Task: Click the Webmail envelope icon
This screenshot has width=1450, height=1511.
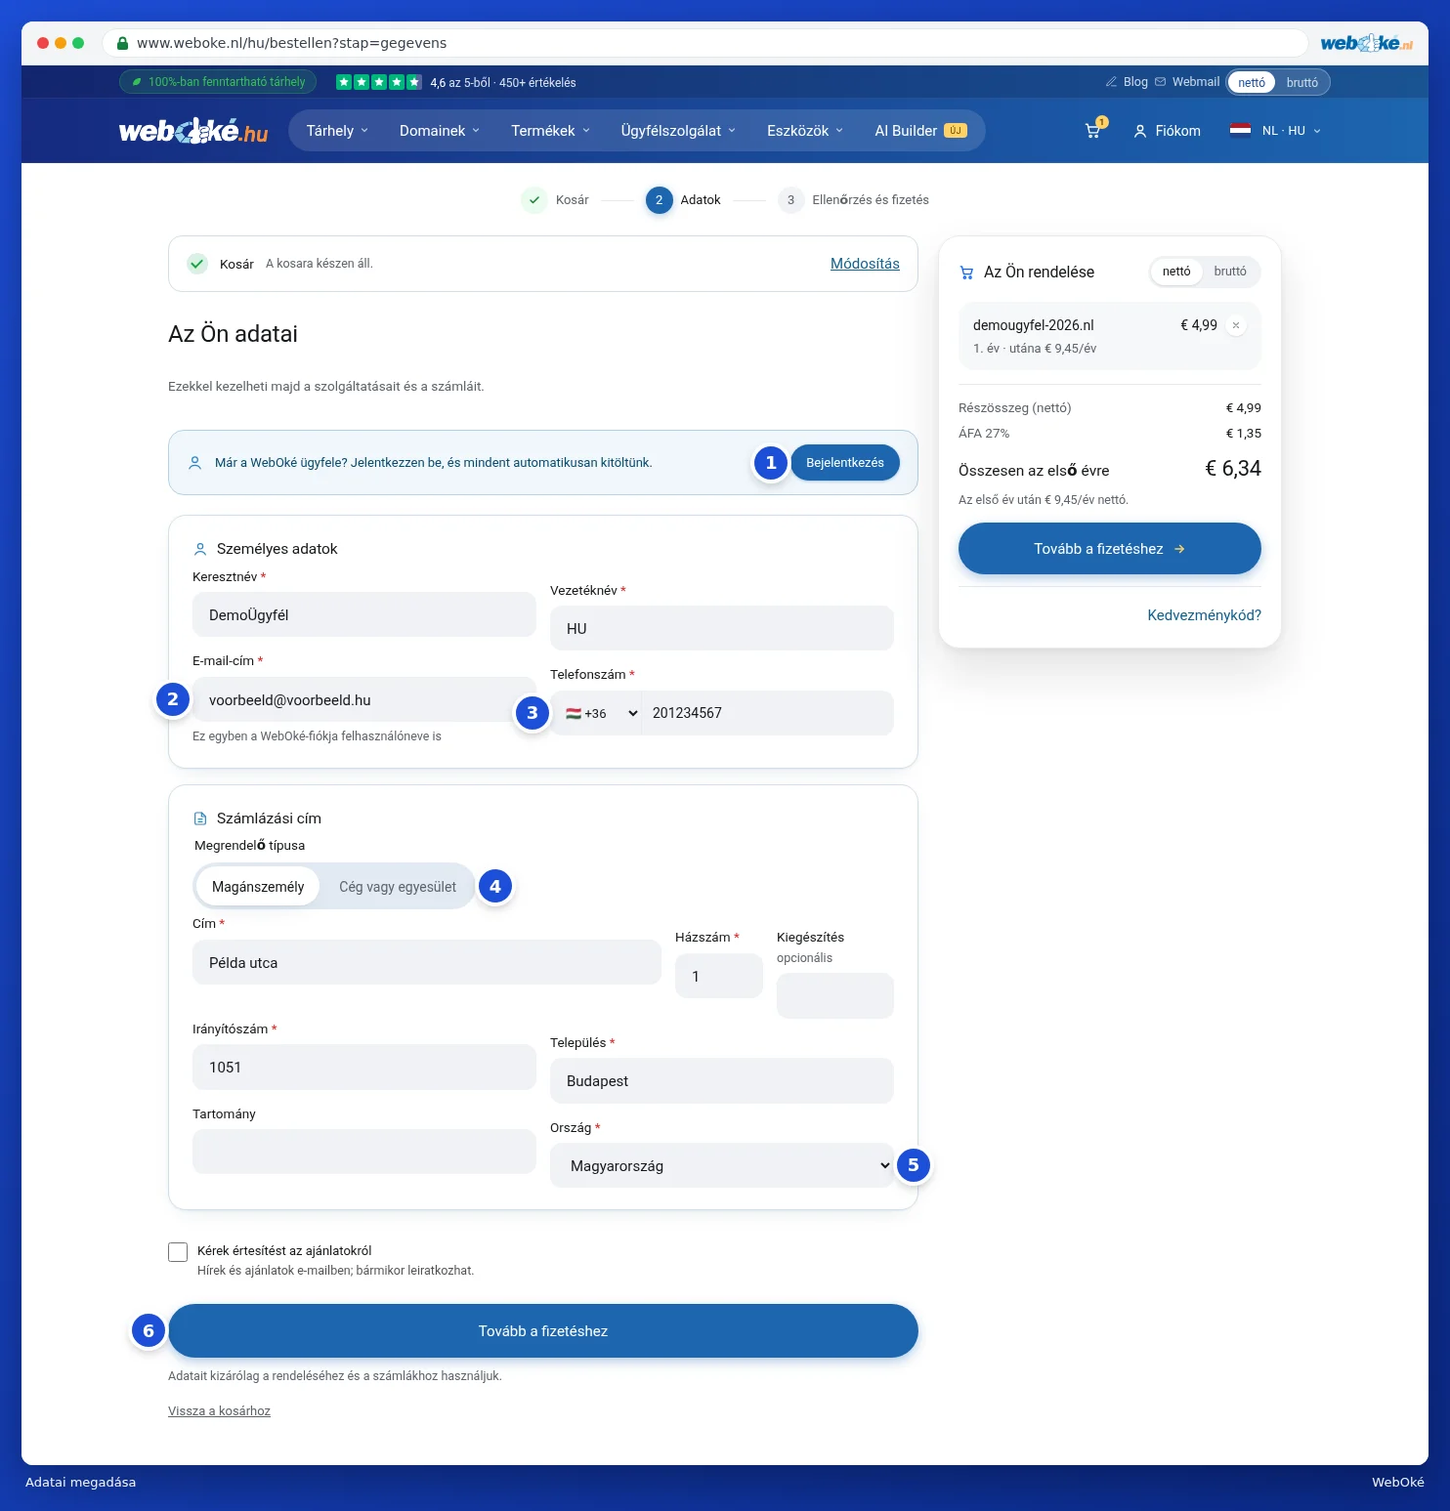Action: (x=1161, y=82)
